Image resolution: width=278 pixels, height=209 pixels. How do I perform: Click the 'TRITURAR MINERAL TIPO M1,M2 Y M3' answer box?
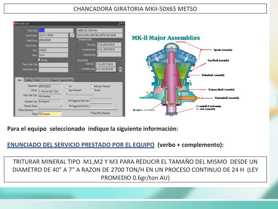coord(135,169)
